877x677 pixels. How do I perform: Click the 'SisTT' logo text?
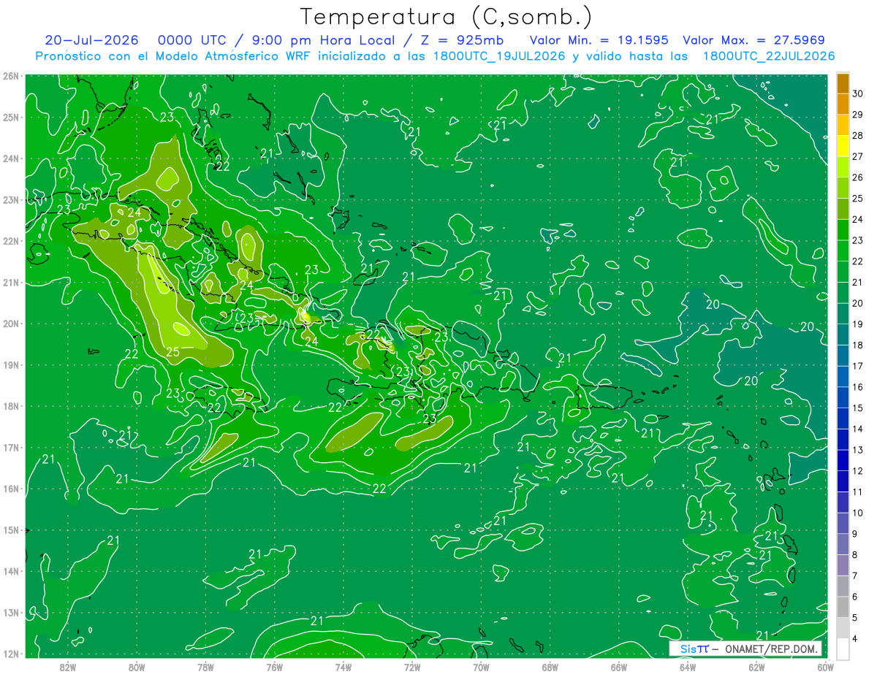(x=694, y=649)
